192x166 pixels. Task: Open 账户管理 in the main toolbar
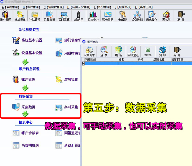5,16
